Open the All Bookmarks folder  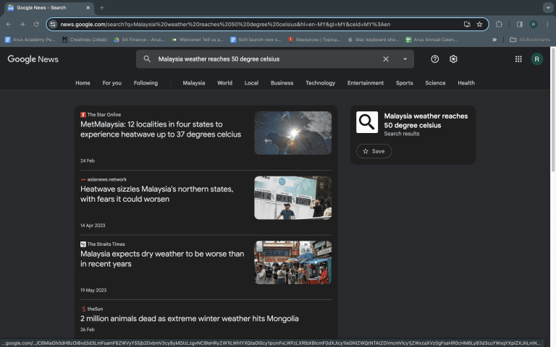530,40
